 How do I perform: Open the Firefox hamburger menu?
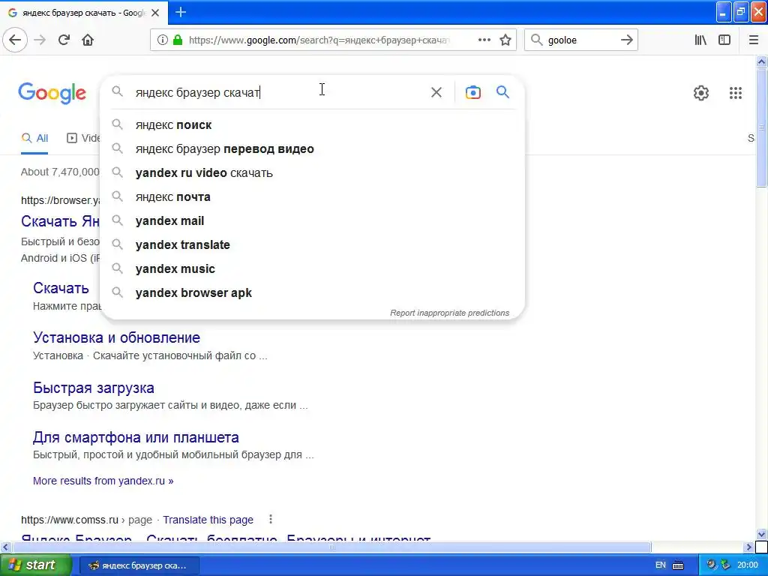coord(753,40)
